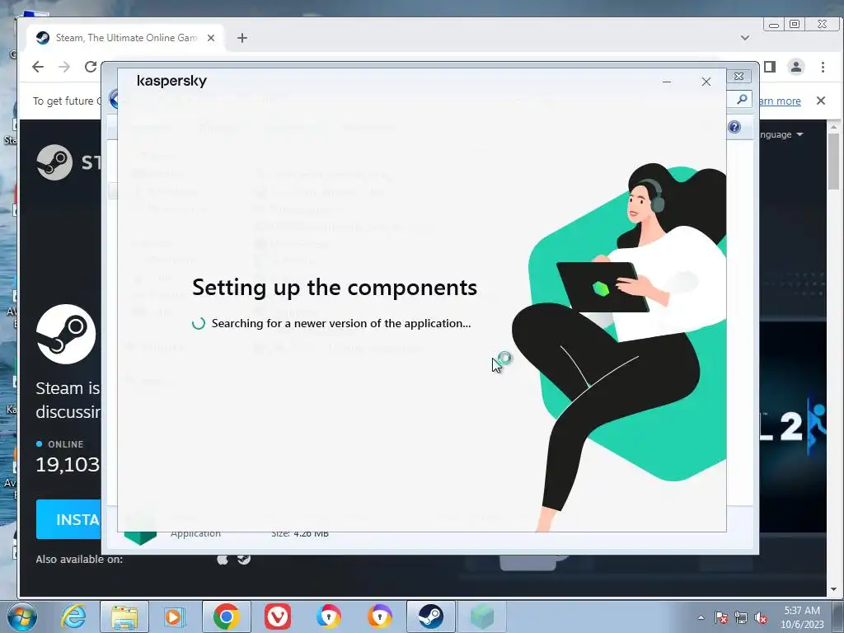This screenshot has height=633, width=844.
Task: Click the Chrome back arrow
Action: [x=38, y=67]
